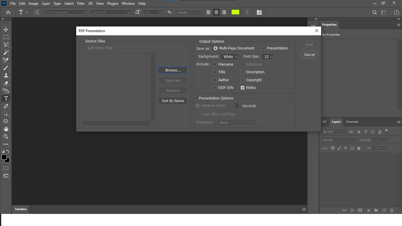Select the Magic Wand tool

point(6,52)
